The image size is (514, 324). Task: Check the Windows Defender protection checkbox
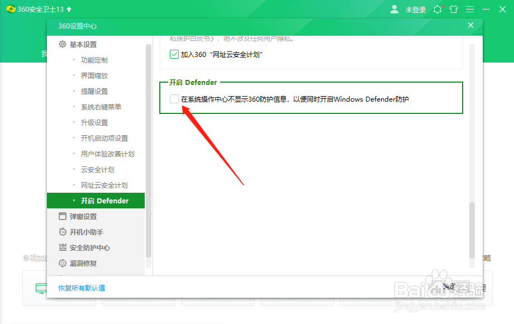tap(174, 99)
